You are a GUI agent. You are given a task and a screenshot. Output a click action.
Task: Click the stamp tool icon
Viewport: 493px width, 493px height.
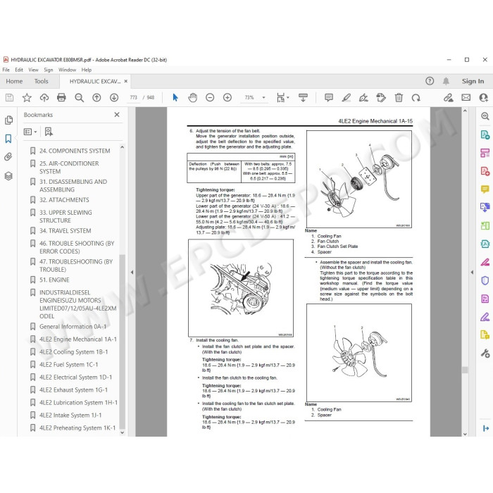click(381, 98)
